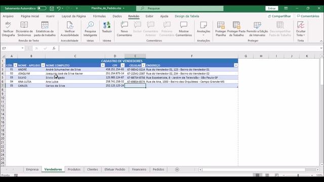The image size is (324, 182).
Task: Open the Insert Function fx button
Action: 54,49
